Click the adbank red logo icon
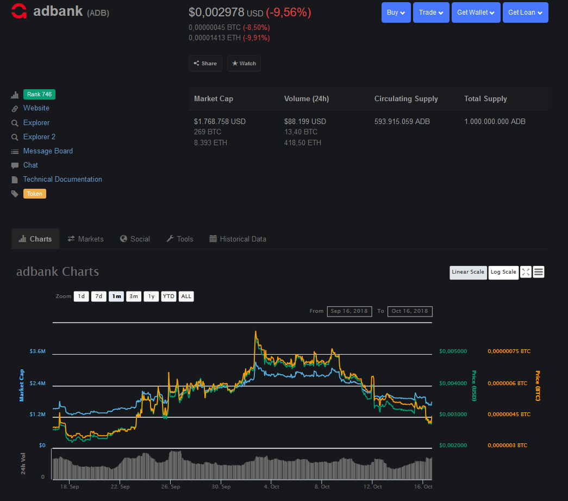568x501 pixels. (19, 11)
